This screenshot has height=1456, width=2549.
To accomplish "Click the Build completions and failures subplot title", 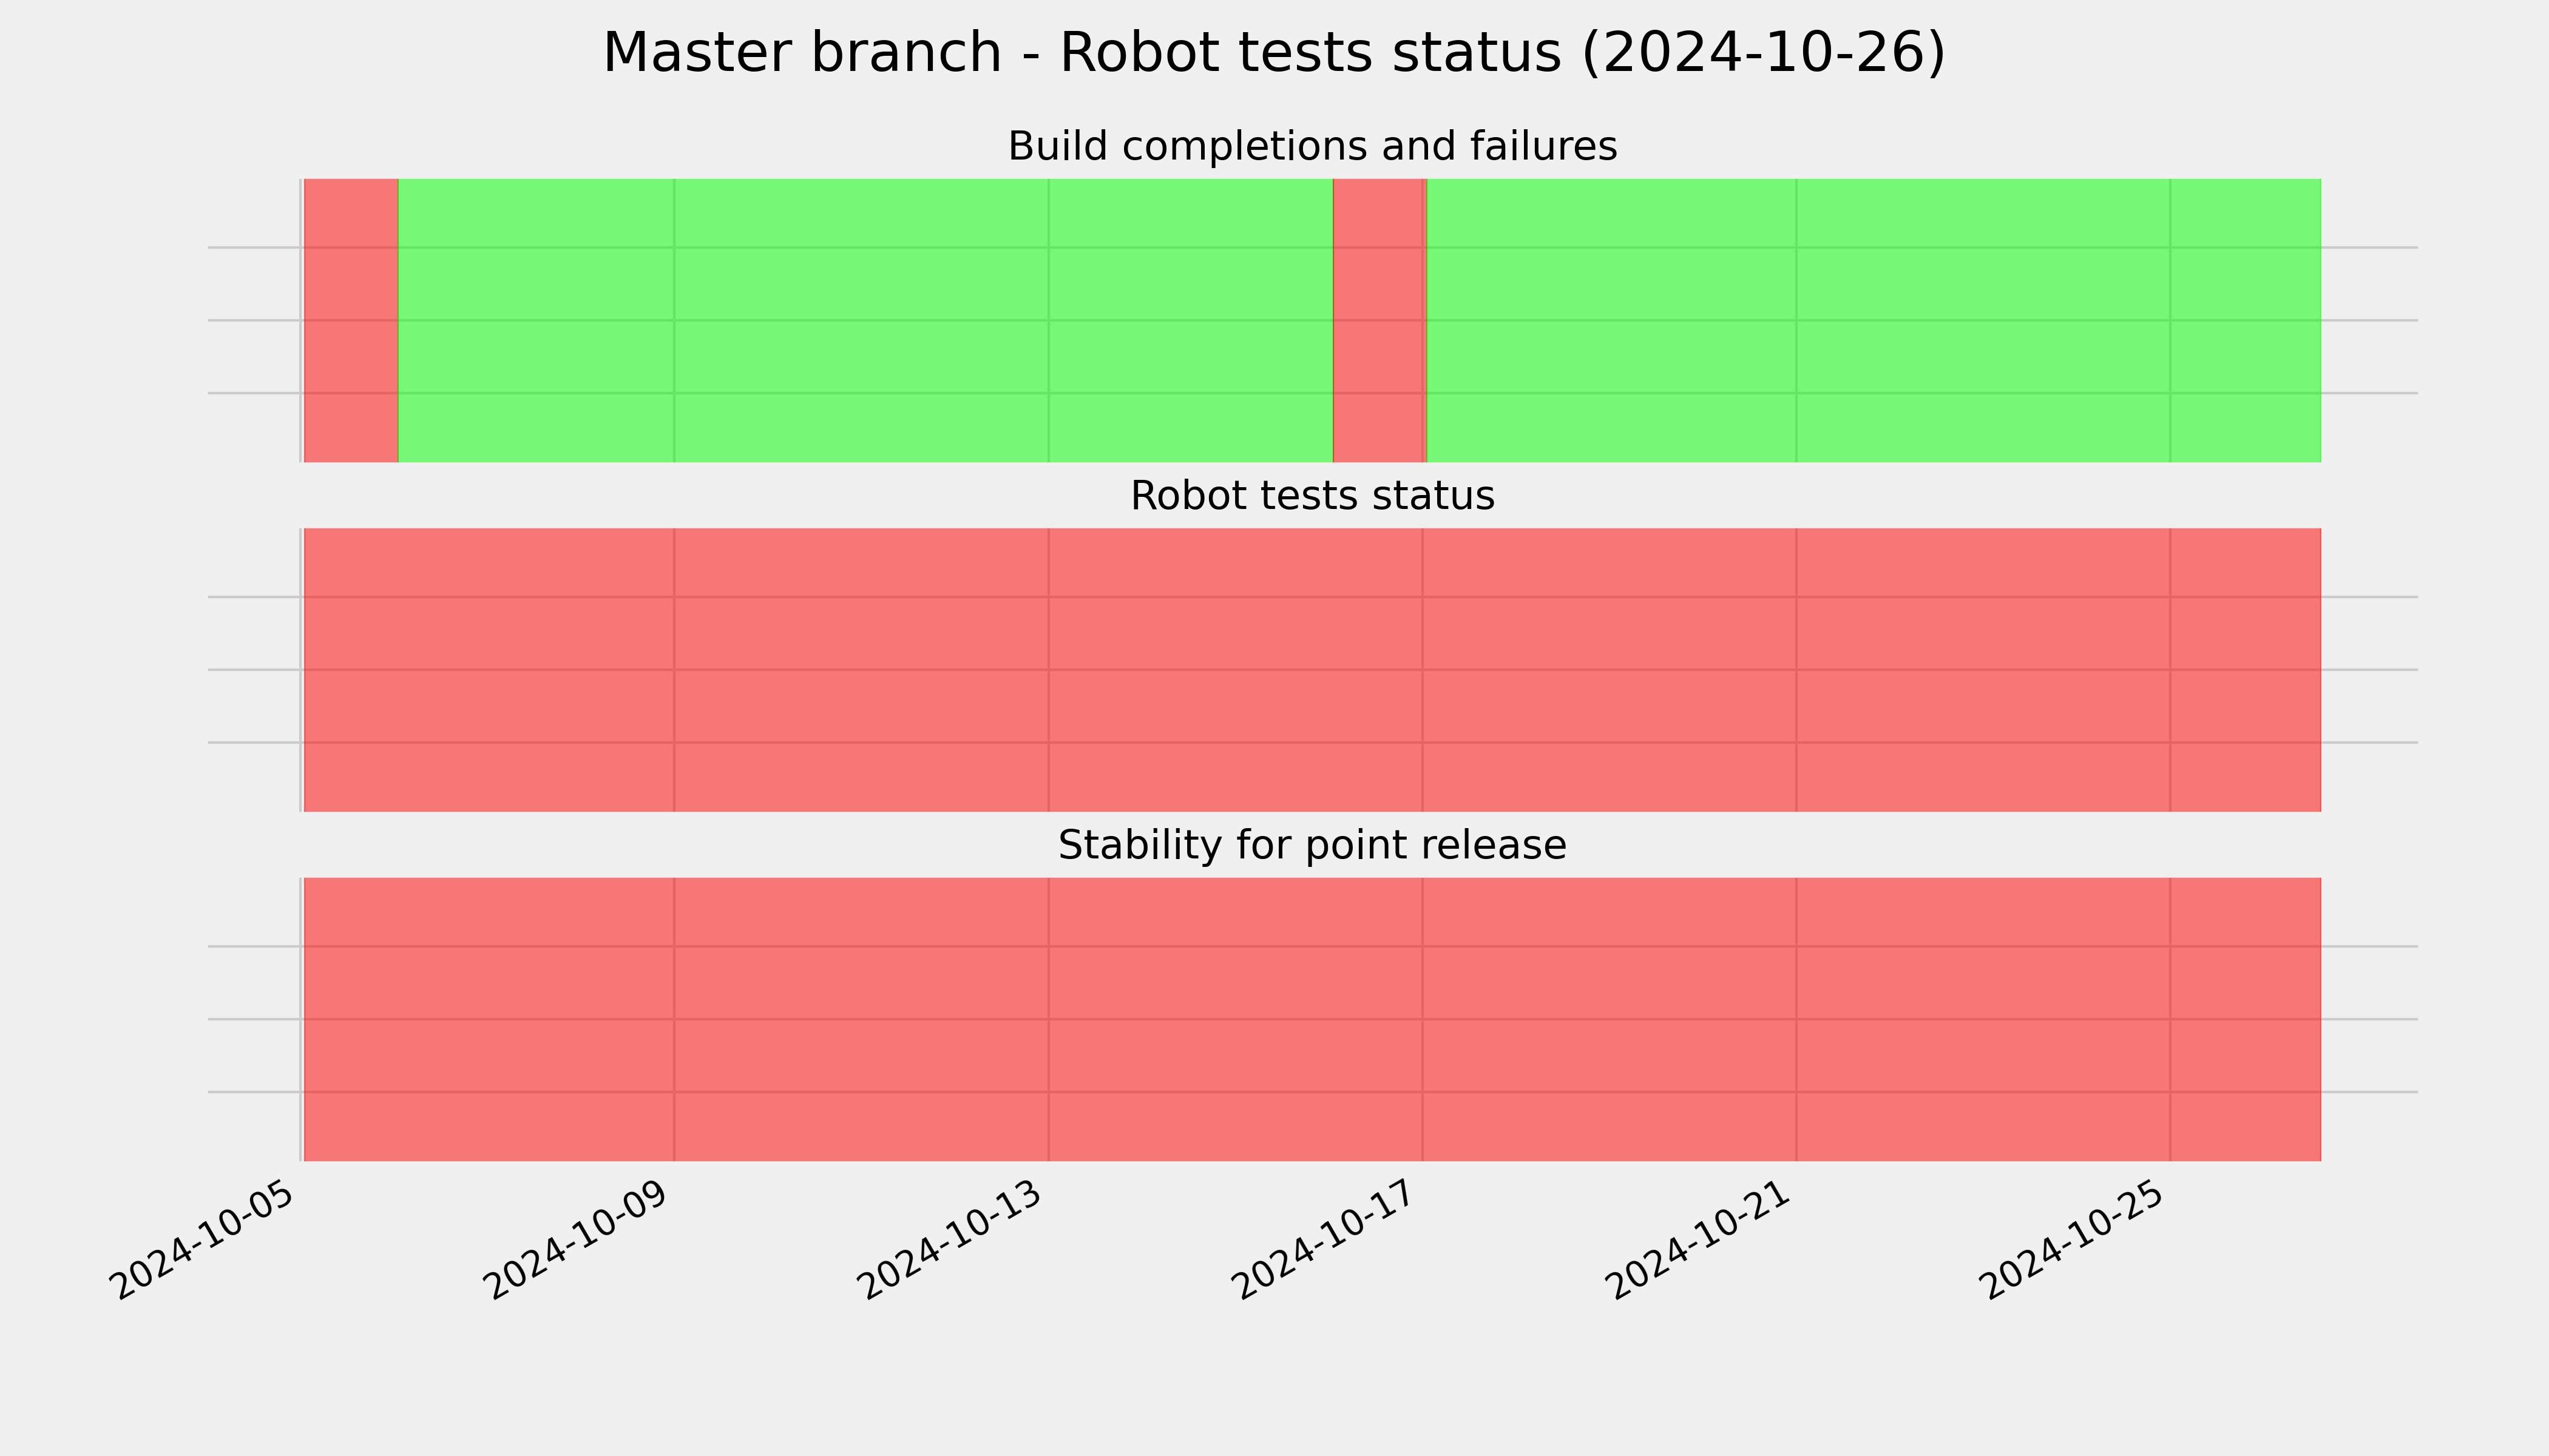I will [1312, 146].
